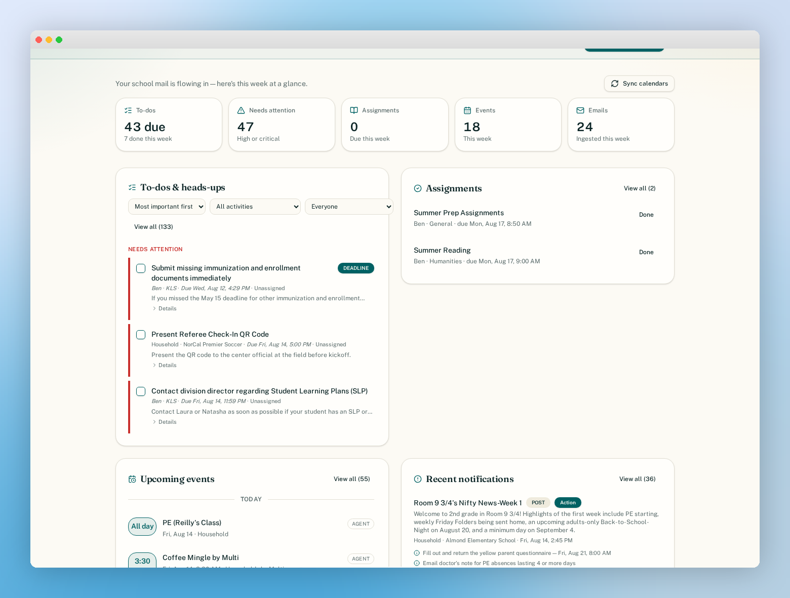Image resolution: width=790 pixels, height=598 pixels.
Task: Click the refresh icon in Sync calendars
Action: [x=615, y=84]
